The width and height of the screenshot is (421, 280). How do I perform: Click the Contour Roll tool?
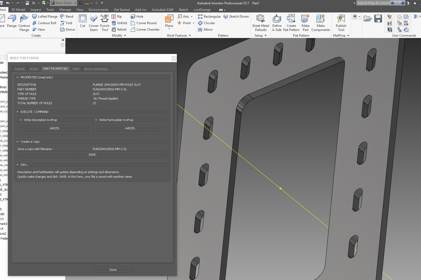coord(44,23)
